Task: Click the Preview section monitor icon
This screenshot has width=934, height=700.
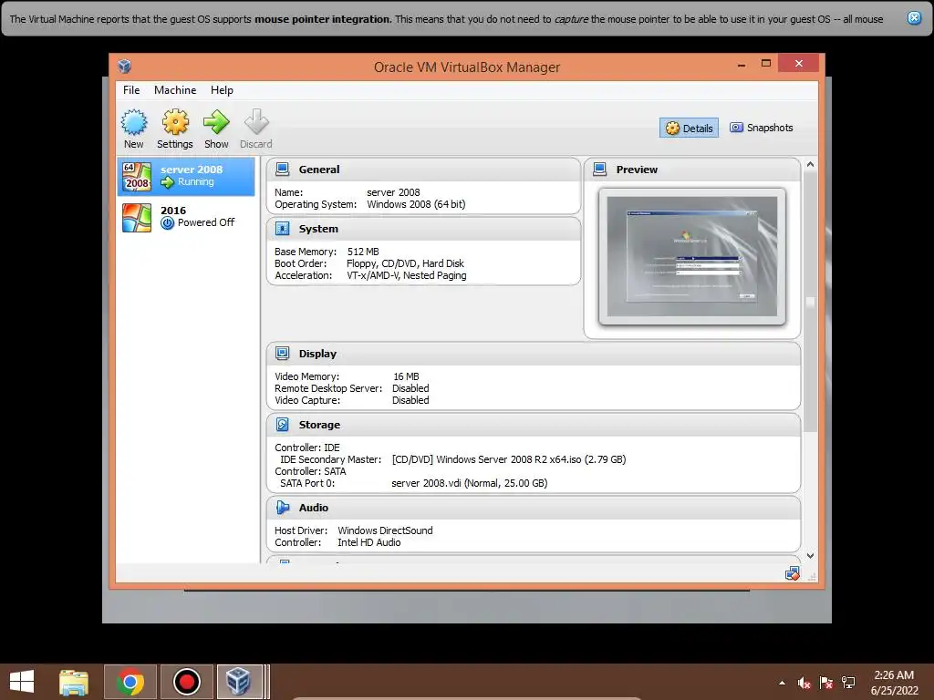Action: point(600,169)
